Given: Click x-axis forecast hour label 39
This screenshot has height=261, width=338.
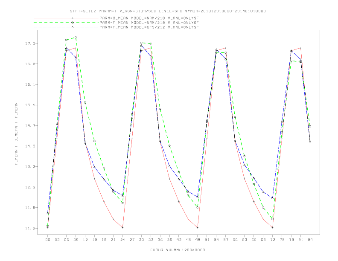Looking at the screenshot, I should pyautogui.click(x=169, y=240).
